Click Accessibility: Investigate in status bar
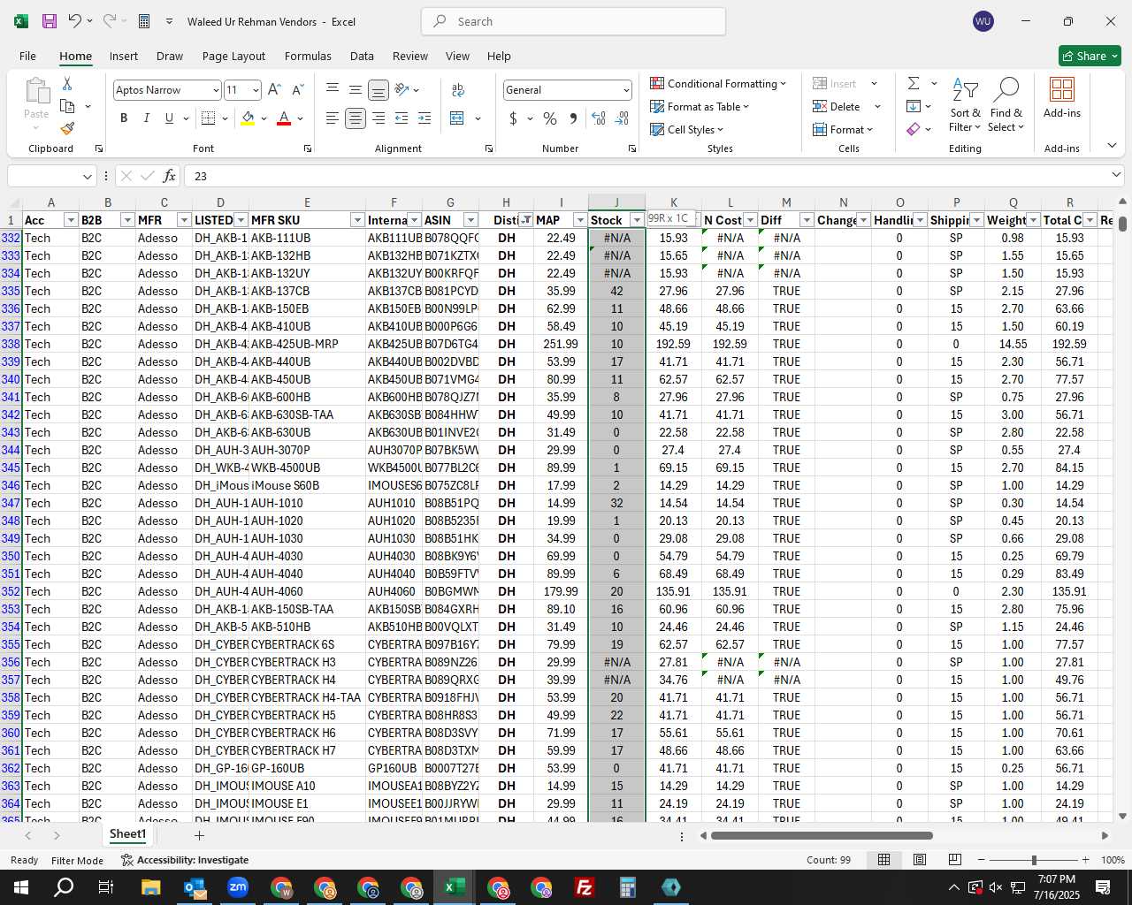Viewport: 1132px width, 905px height. click(185, 860)
